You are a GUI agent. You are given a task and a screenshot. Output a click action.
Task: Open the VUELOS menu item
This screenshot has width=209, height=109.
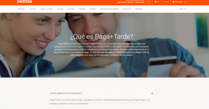pos(32,9)
